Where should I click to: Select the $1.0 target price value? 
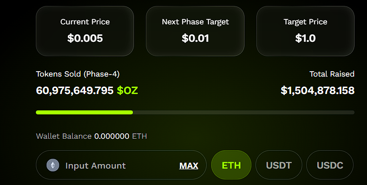pyautogui.click(x=305, y=38)
